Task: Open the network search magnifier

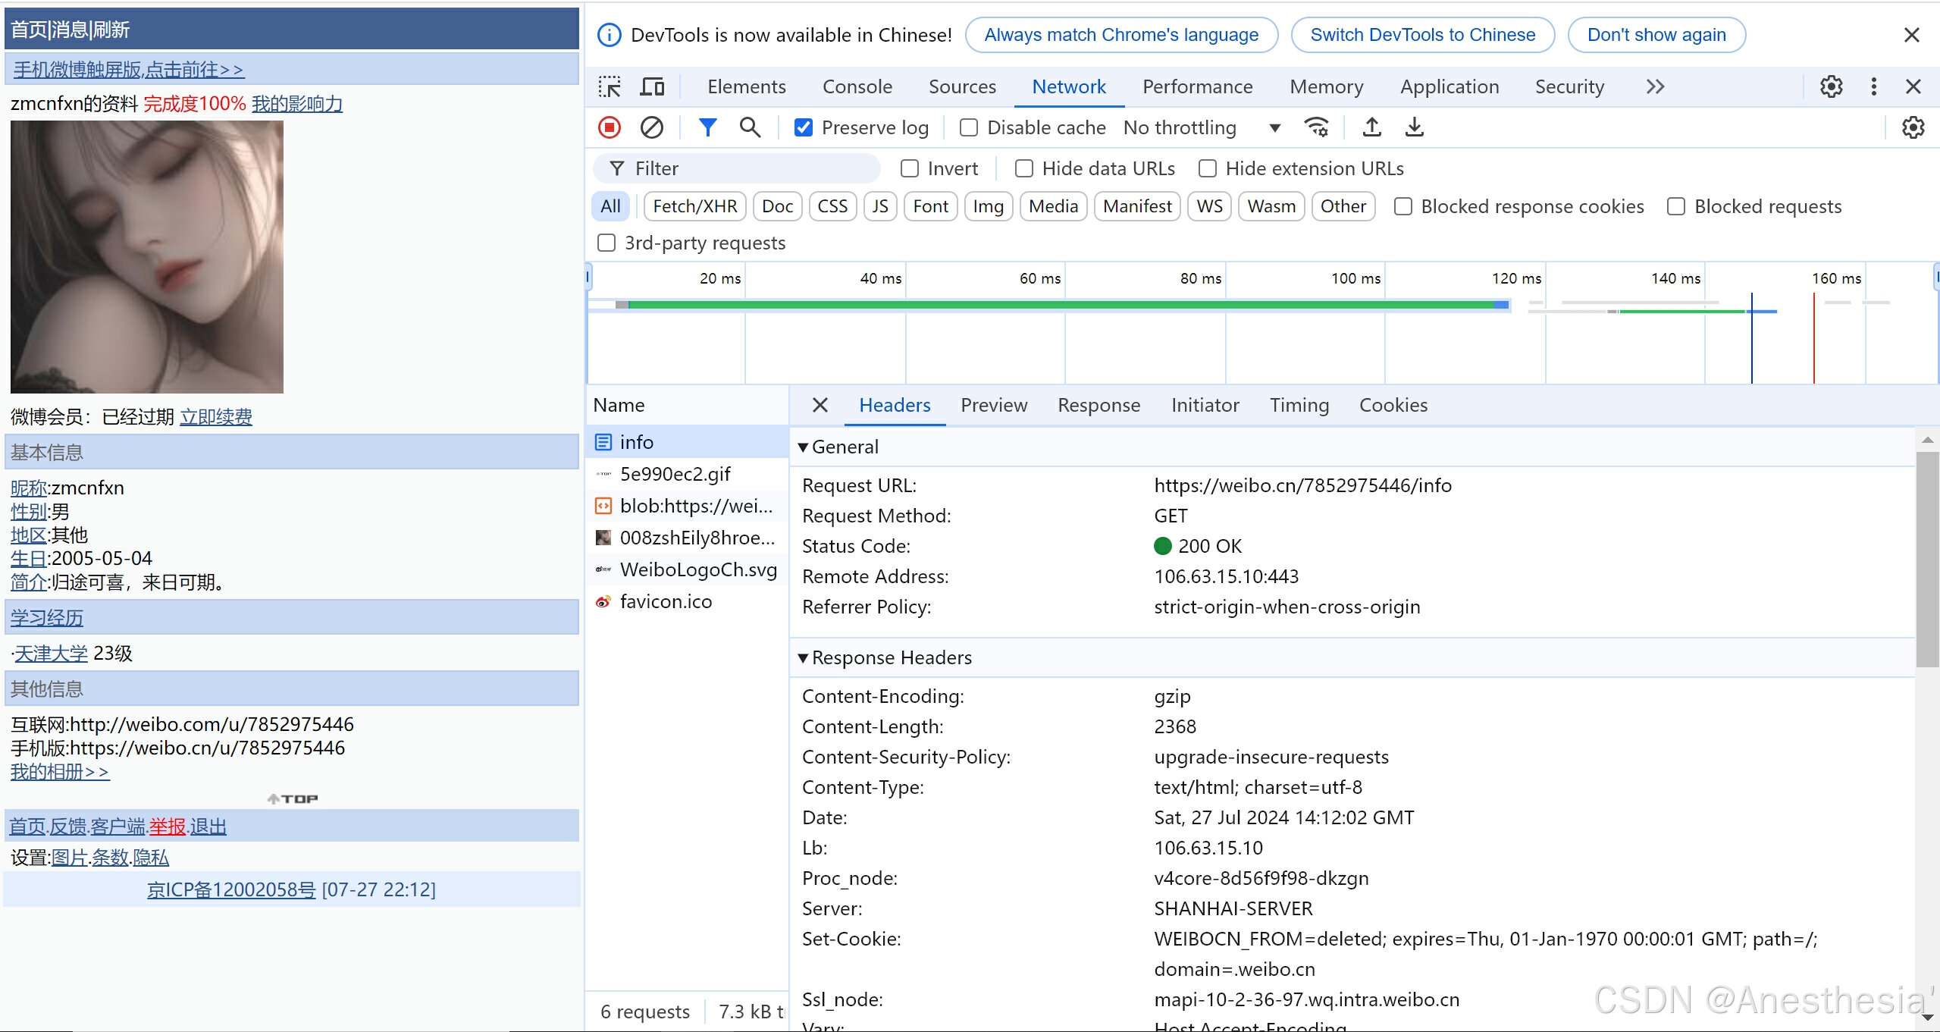Action: point(750,127)
